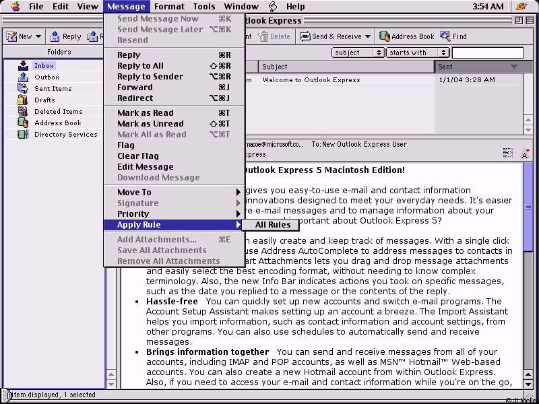Expand the Move To submenu

175,192
